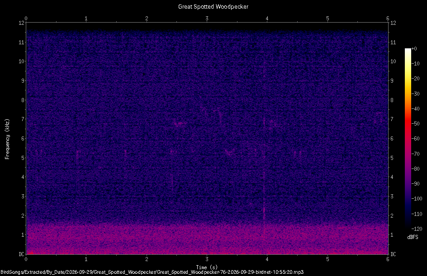Viewport: 427px width, 276px height.
Task: Click the "-10" colorbar tick label
Action: pos(415,64)
